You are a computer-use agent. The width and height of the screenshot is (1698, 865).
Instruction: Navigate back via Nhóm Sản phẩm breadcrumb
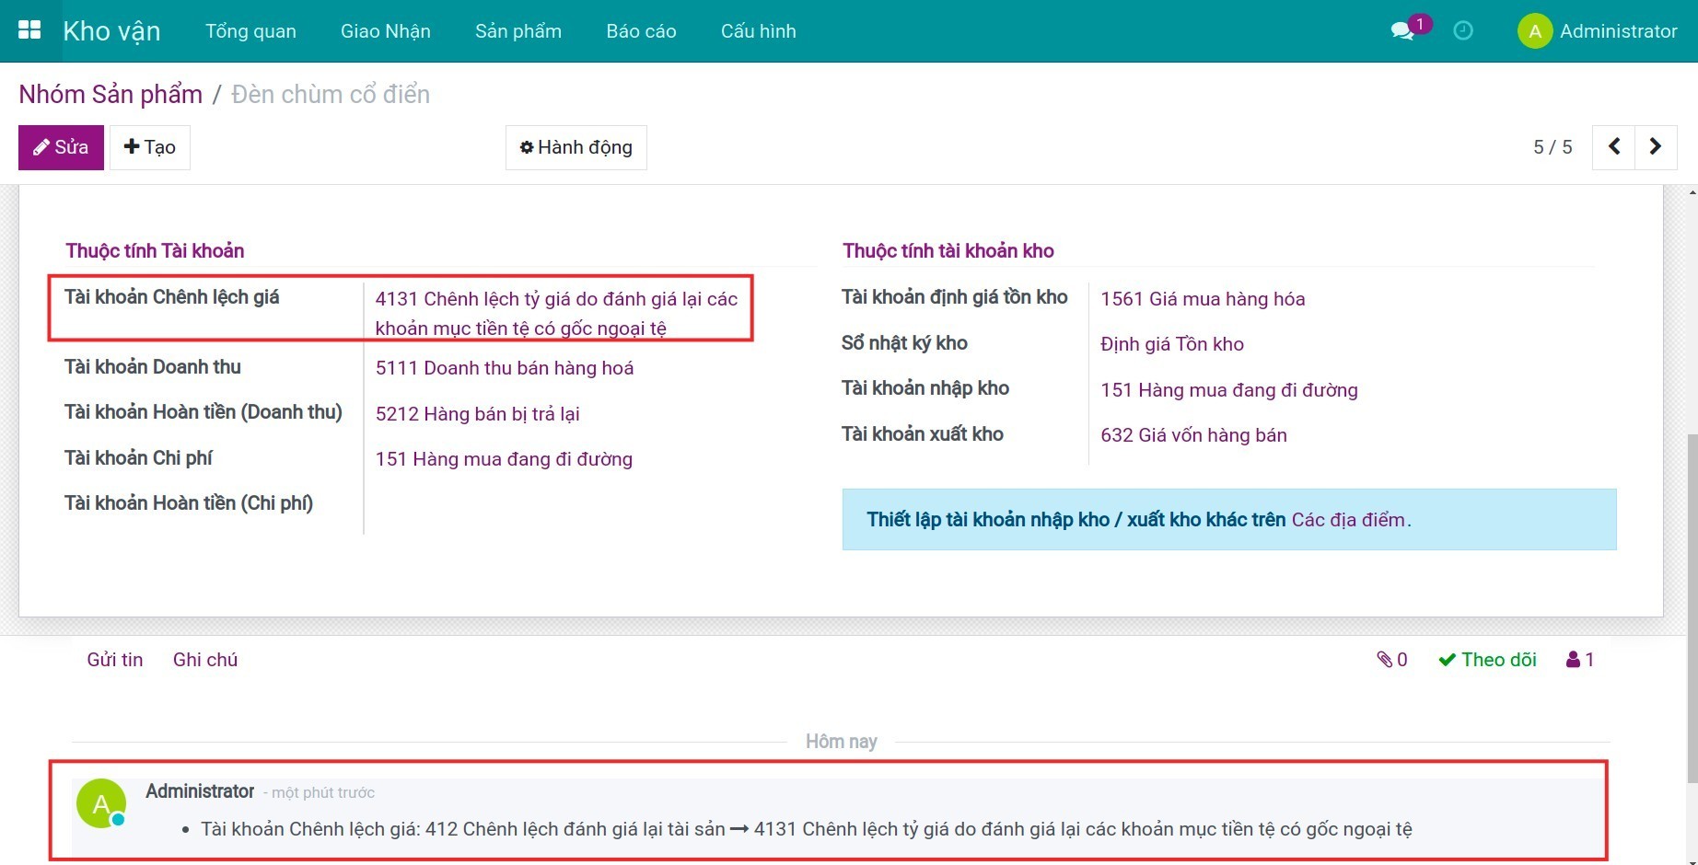(110, 93)
